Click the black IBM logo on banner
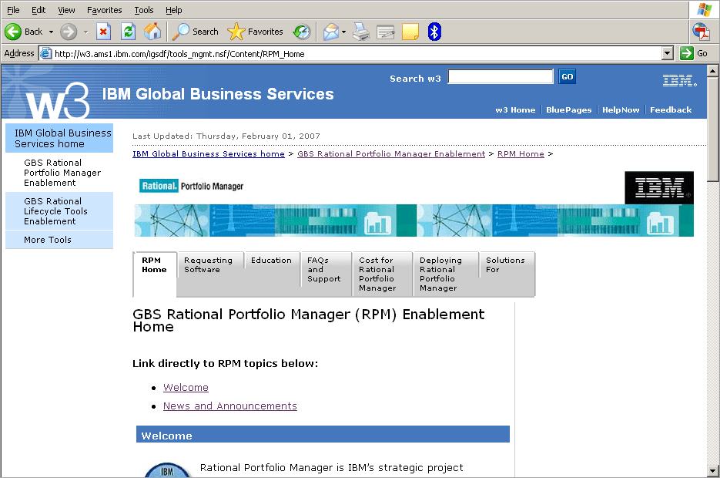 pos(659,187)
